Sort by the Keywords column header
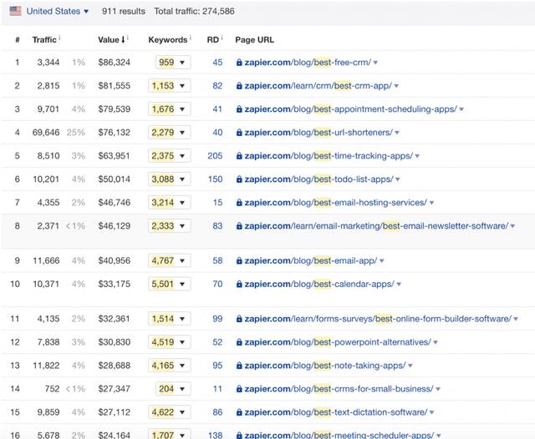535x439 pixels. click(167, 40)
